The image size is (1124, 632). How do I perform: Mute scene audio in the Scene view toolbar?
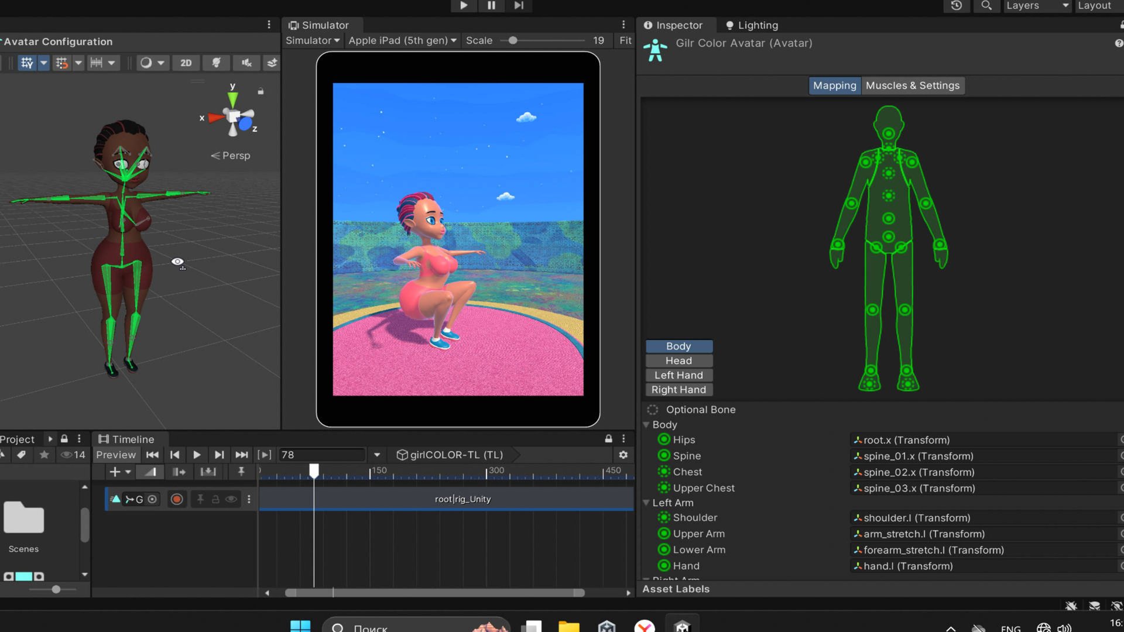coord(246,63)
